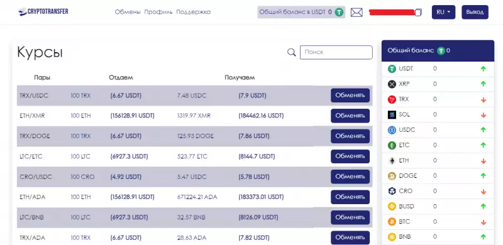Select the BNB coin icon
This screenshot has width=503, height=245.
[x=392, y=237]
